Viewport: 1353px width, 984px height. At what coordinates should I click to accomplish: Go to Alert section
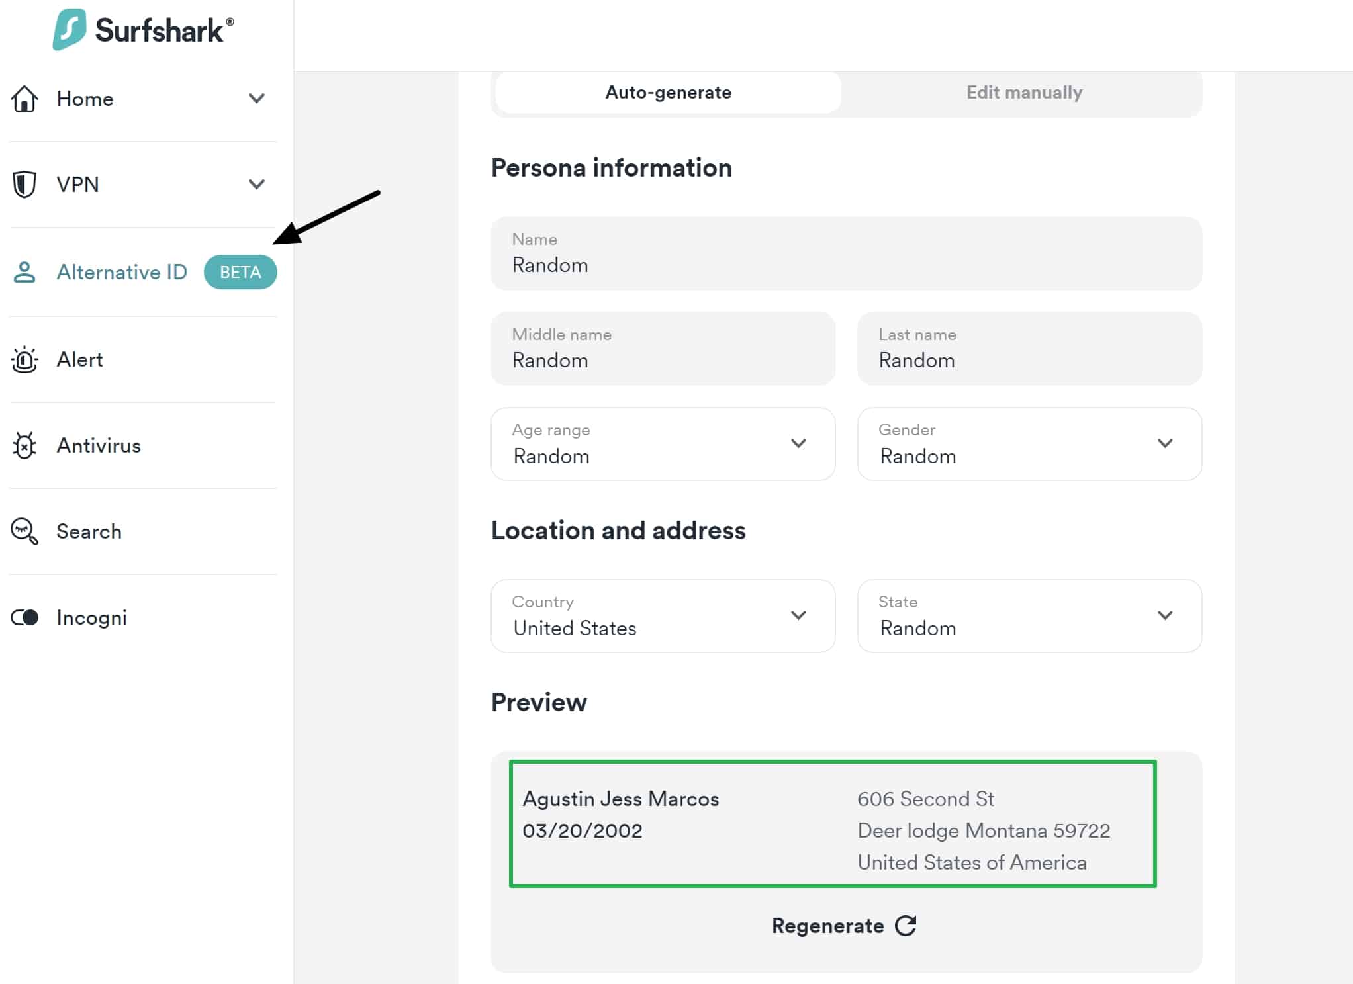coord(142,359)
